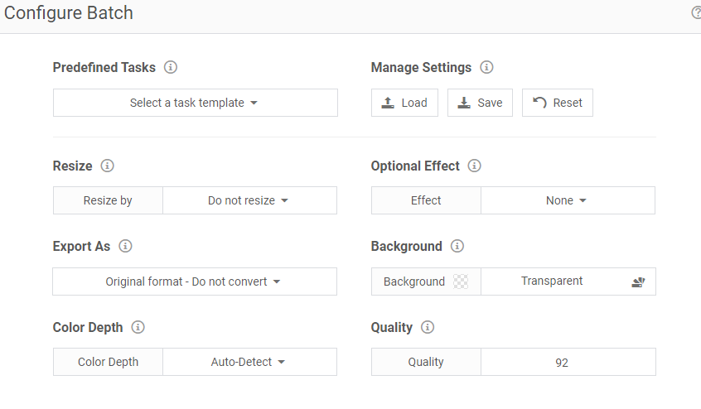Click the Color Depth info icon
Image resolution: width=701 pixels, height=409 pixels.
pos(138,327)
